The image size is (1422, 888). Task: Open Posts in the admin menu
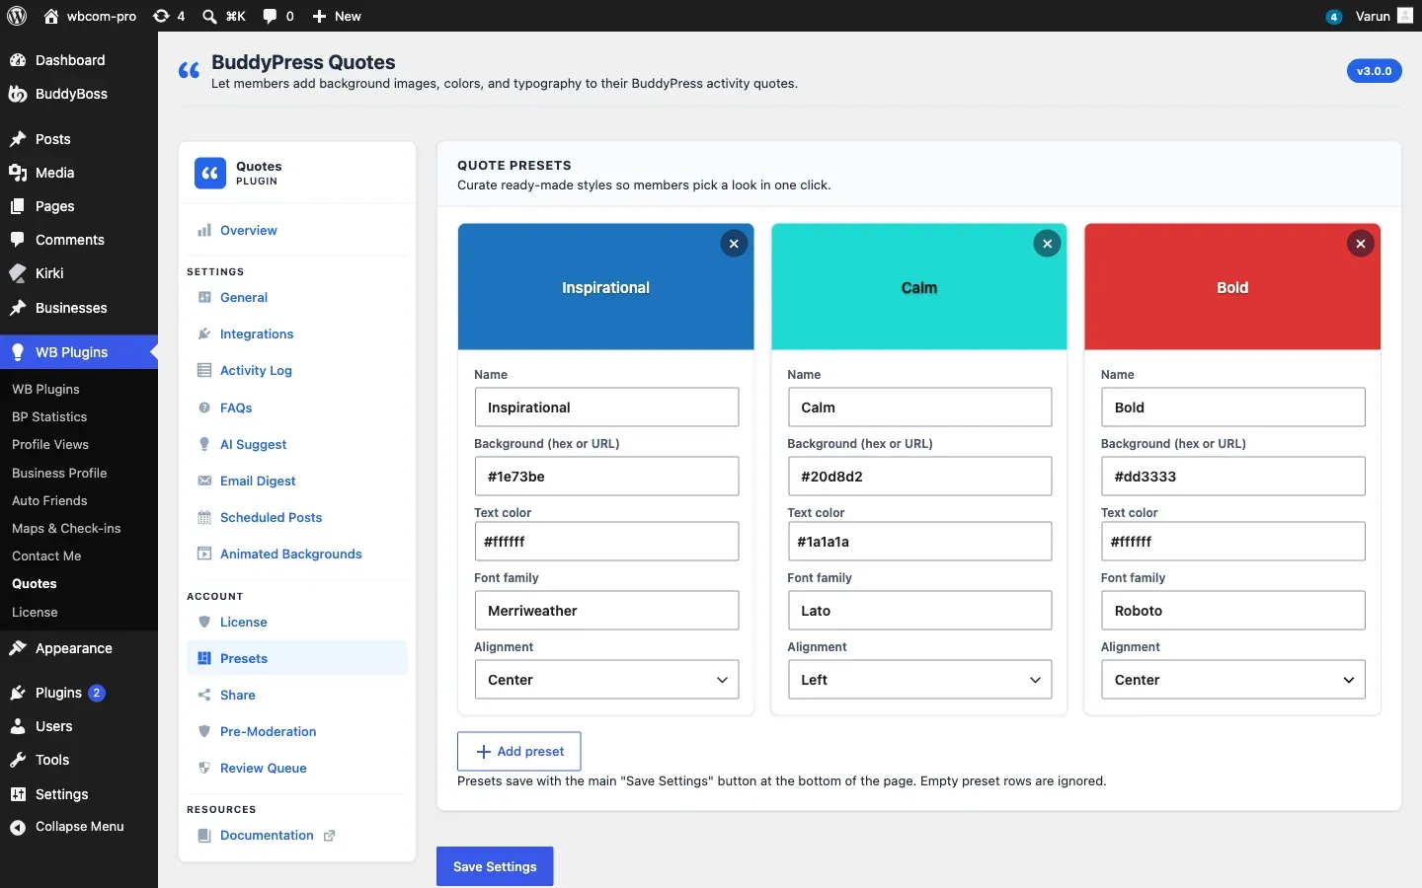click(79, 139)
